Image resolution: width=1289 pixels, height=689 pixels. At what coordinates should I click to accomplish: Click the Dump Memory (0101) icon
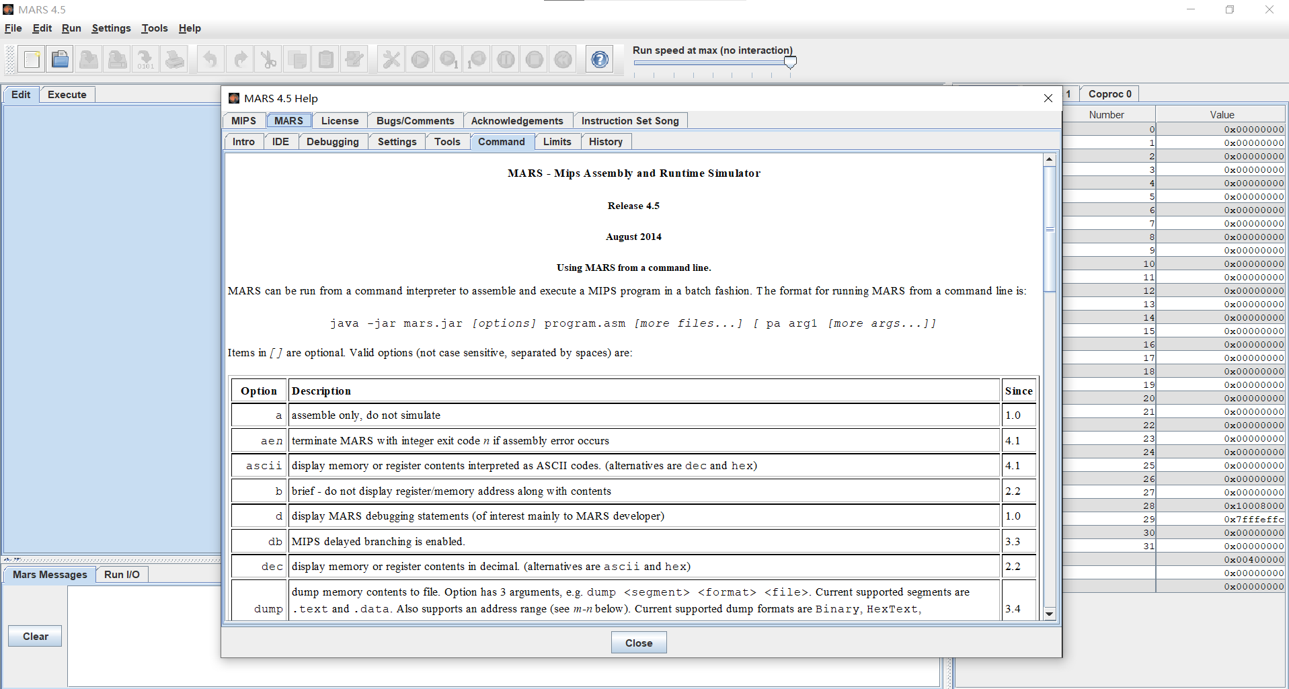(x=145, y=60)
